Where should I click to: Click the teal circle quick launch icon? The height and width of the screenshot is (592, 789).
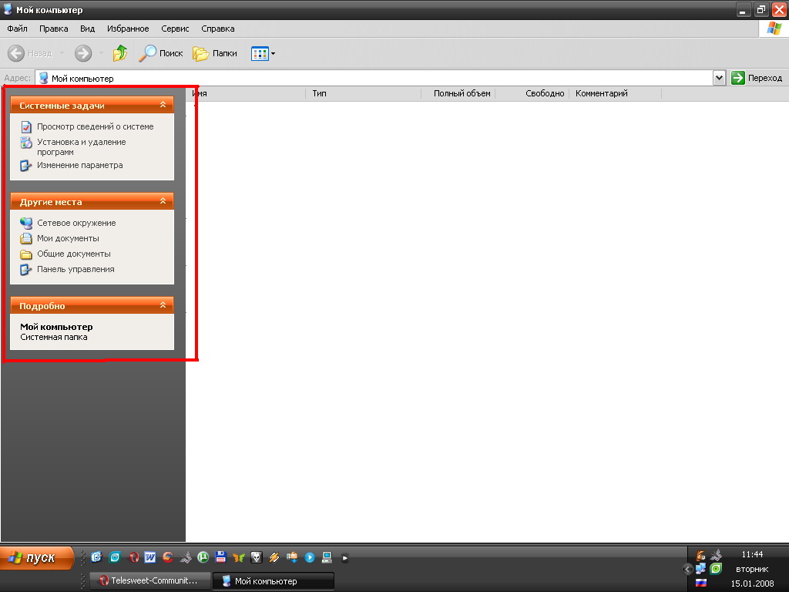tap(115, 557)
